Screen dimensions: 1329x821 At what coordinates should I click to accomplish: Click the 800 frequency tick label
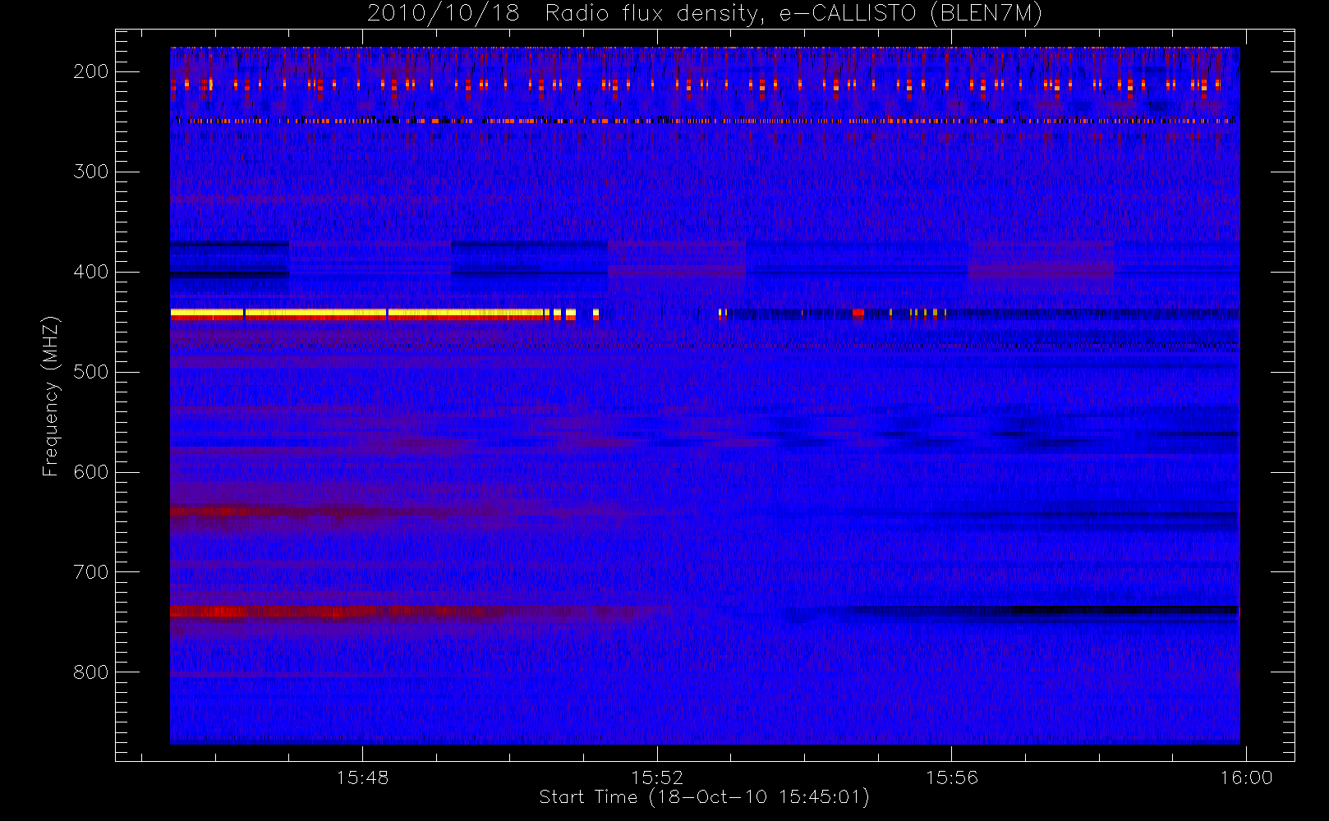[x=90, y=672]
